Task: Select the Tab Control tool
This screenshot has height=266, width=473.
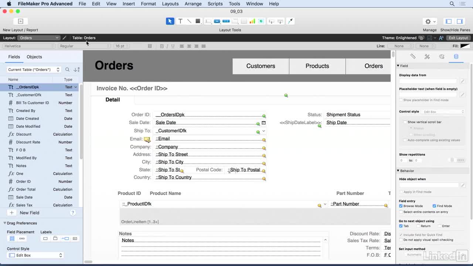Action: (x=235, y=21)
